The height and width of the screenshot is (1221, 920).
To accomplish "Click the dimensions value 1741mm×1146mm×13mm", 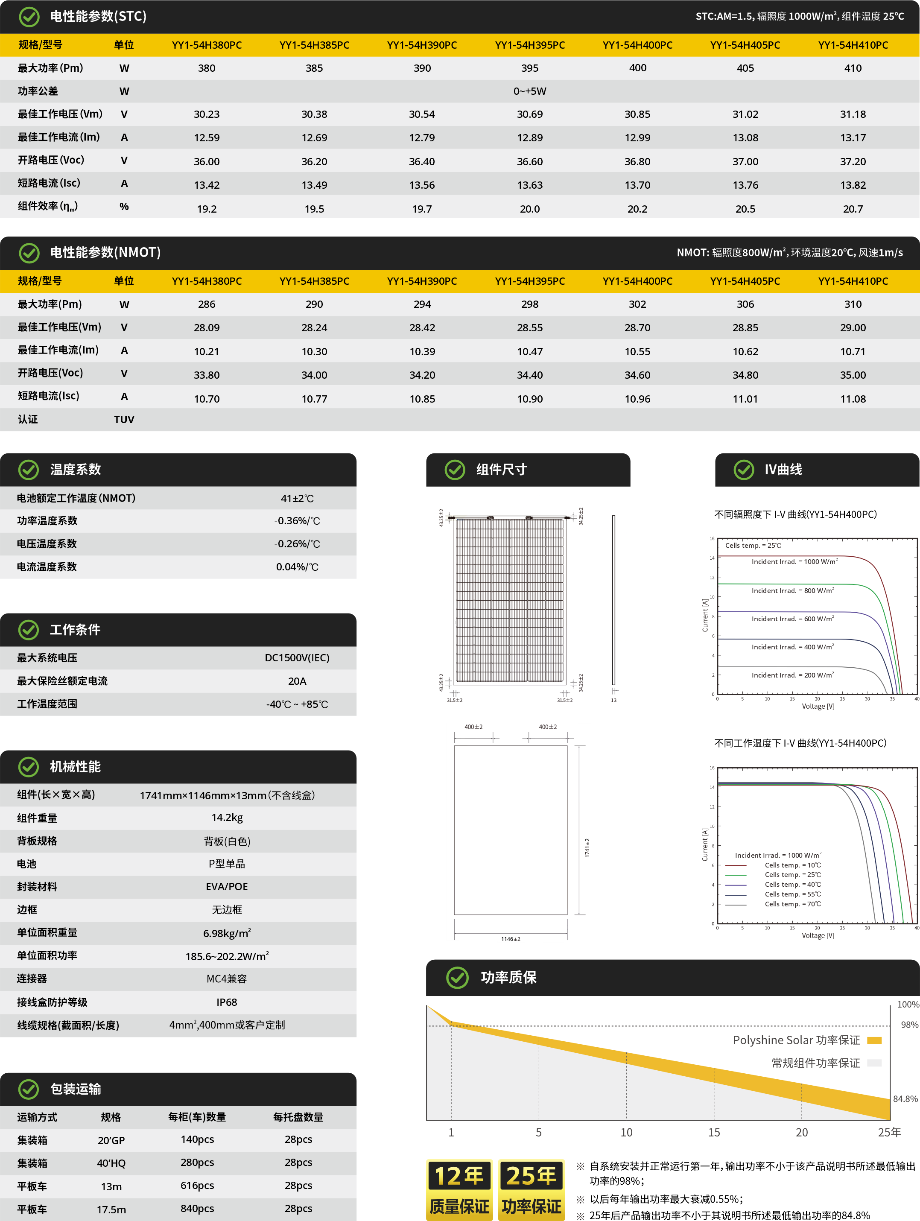I will point(204,795).
